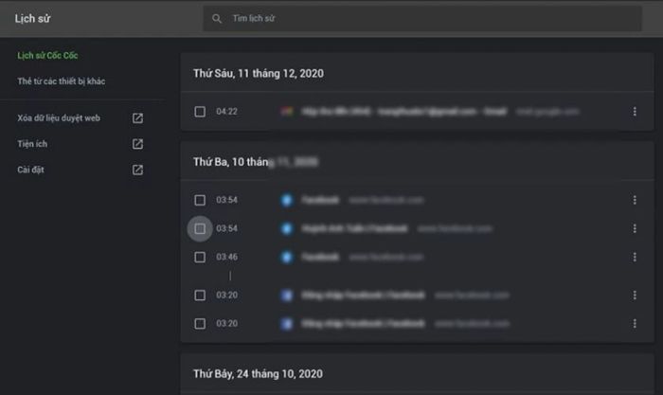Open external link icon beside Xóa dữ liệu duyệt web

pos(137,118)
